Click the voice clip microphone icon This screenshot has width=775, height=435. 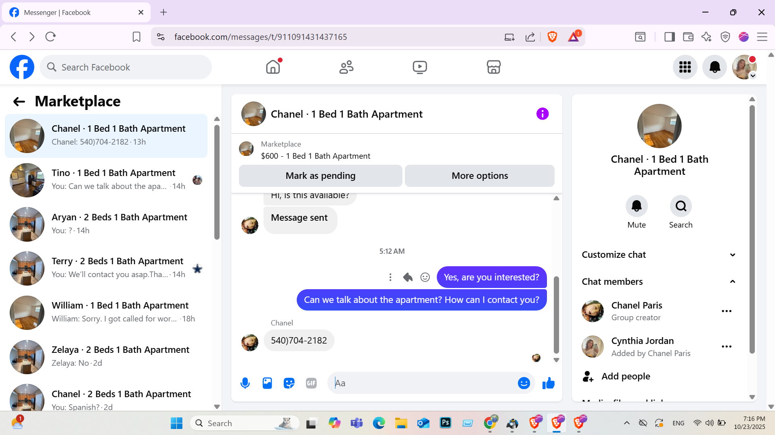tap(245, 383)
